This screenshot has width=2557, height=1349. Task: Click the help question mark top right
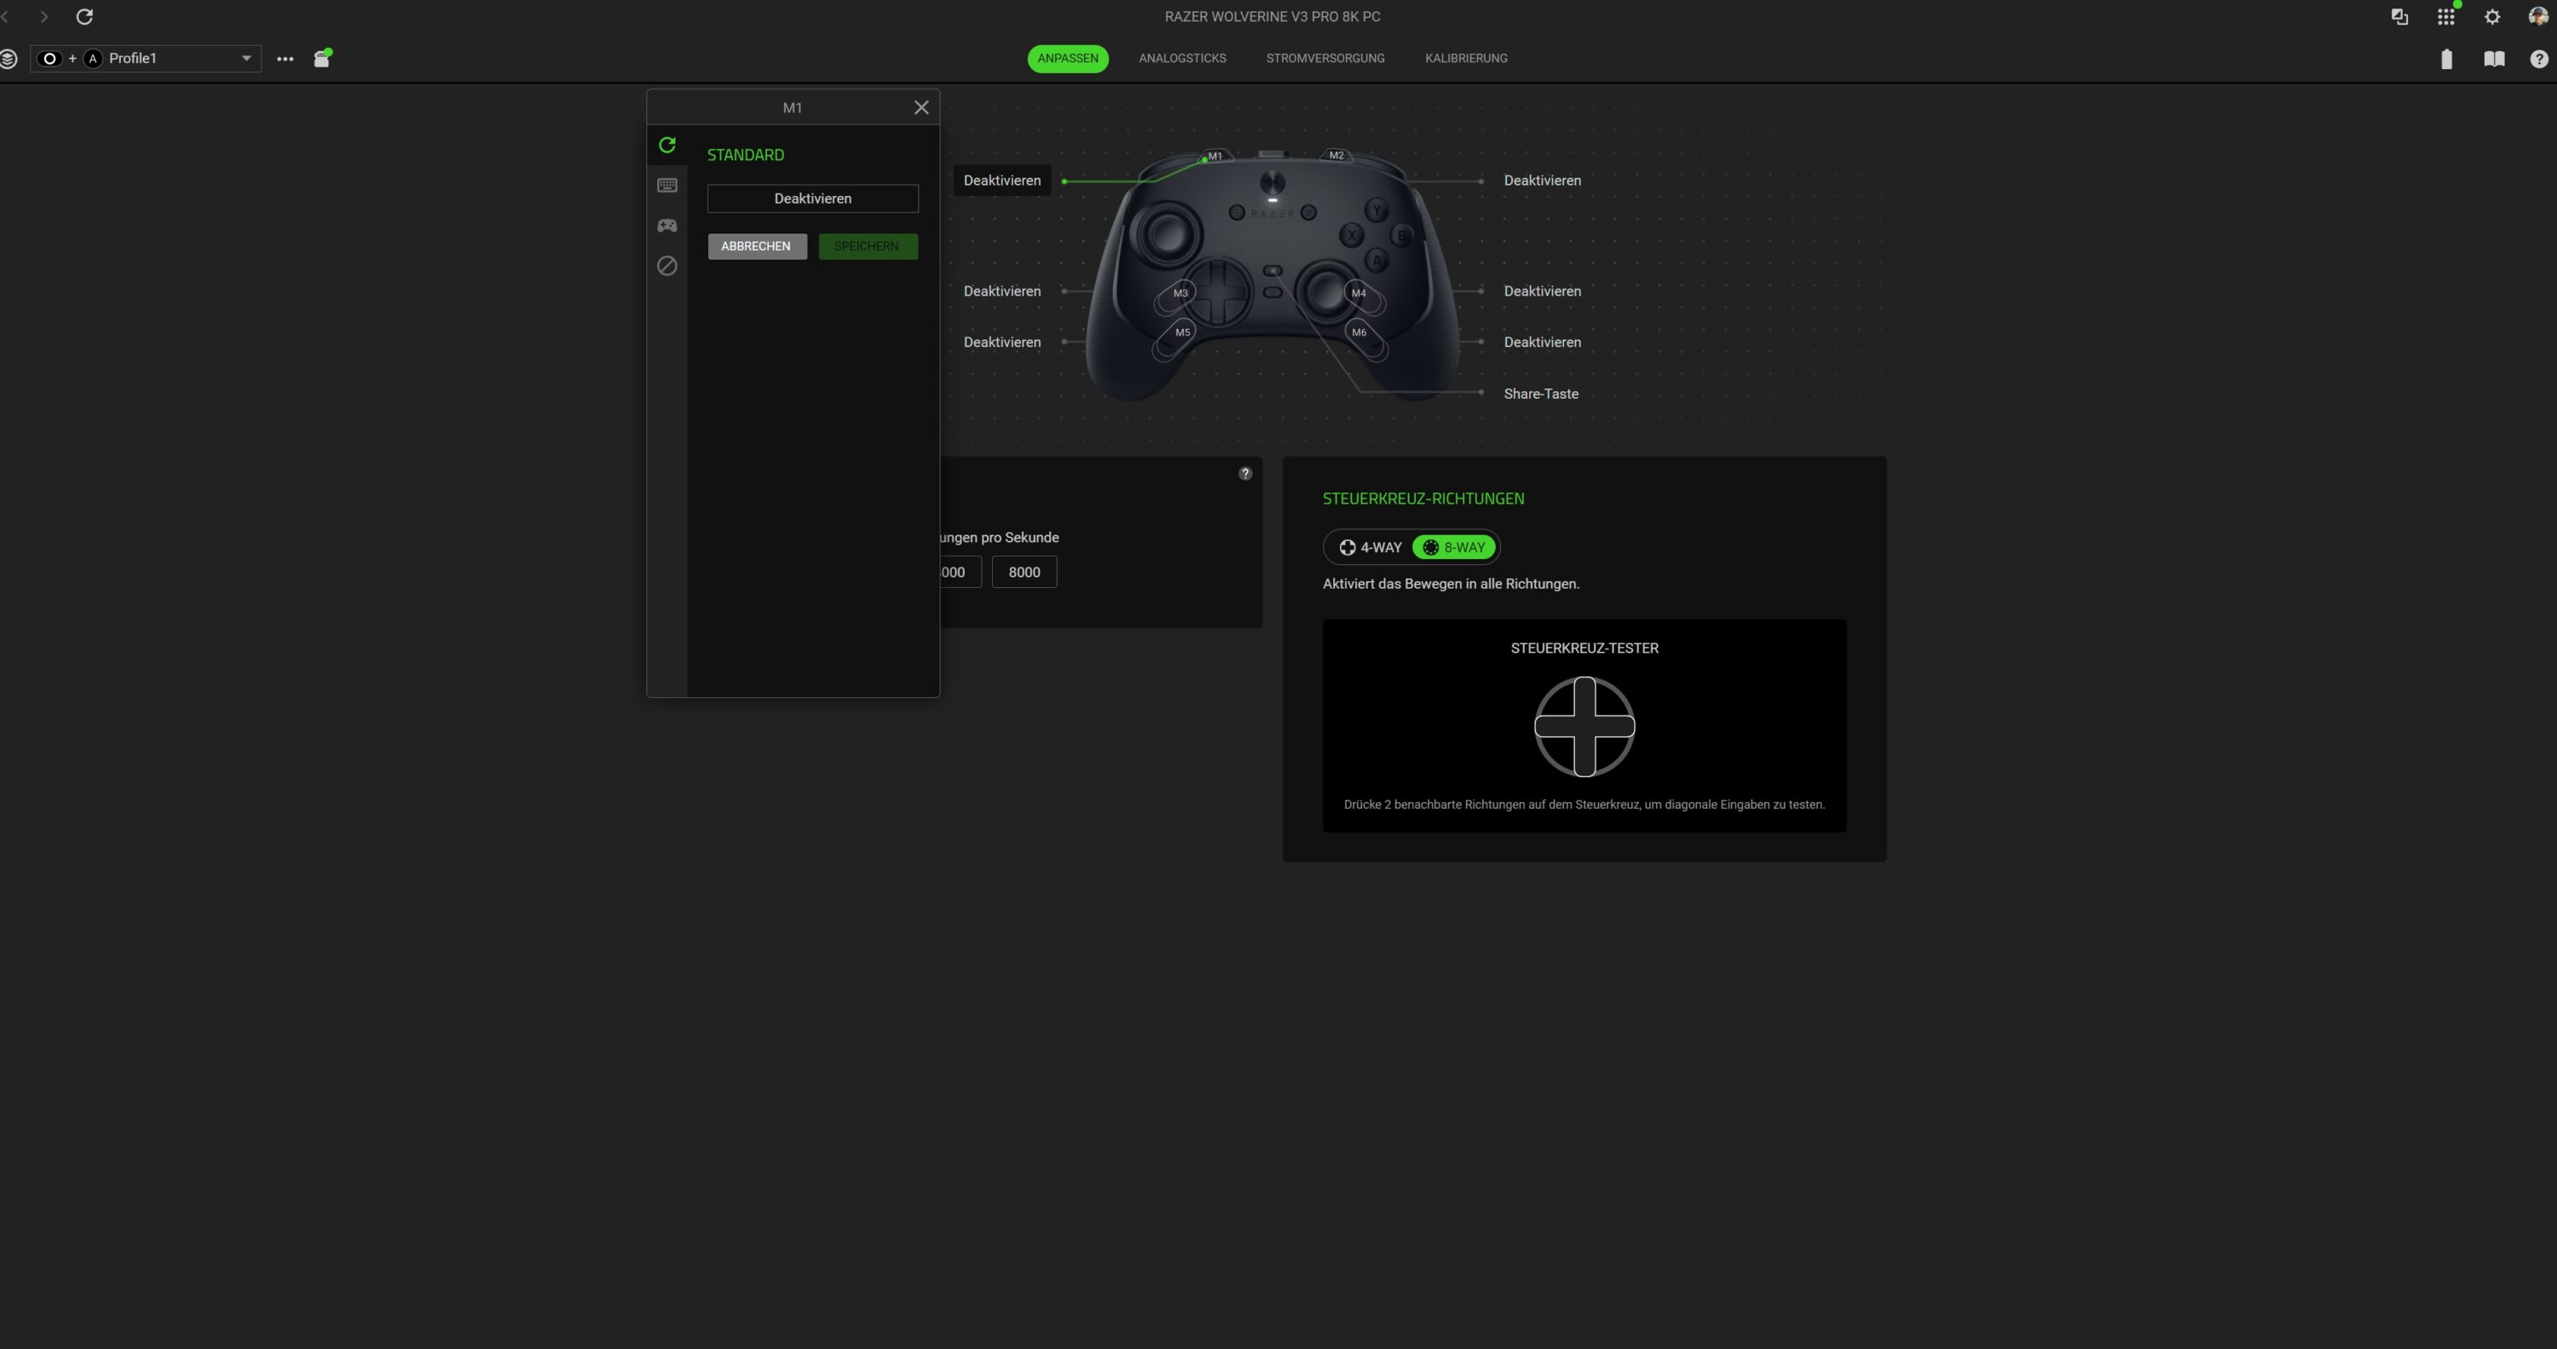point(2538,59)
